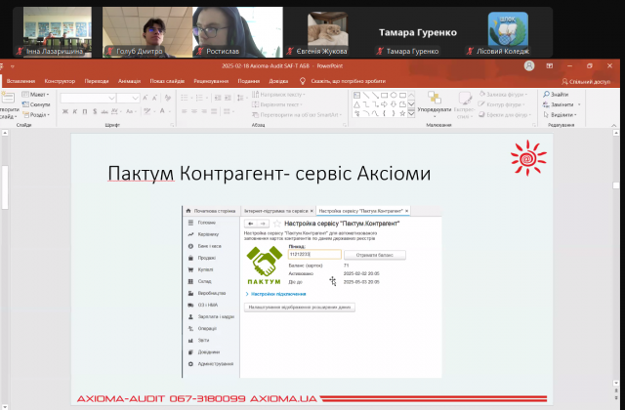Align text to the left
The image size is (625, 410).
coord(185,111)
